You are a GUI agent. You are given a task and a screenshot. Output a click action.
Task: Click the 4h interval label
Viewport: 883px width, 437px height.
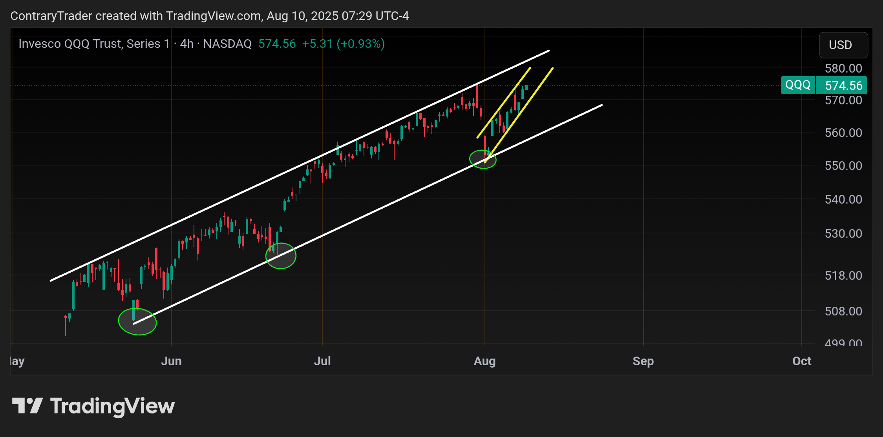187,44
